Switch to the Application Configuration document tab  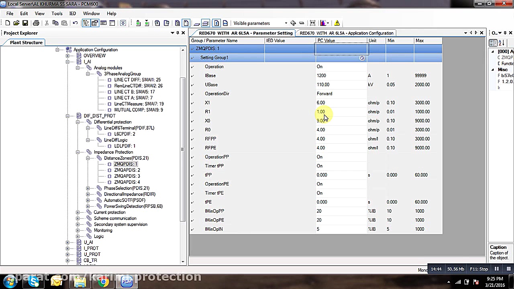346,33
